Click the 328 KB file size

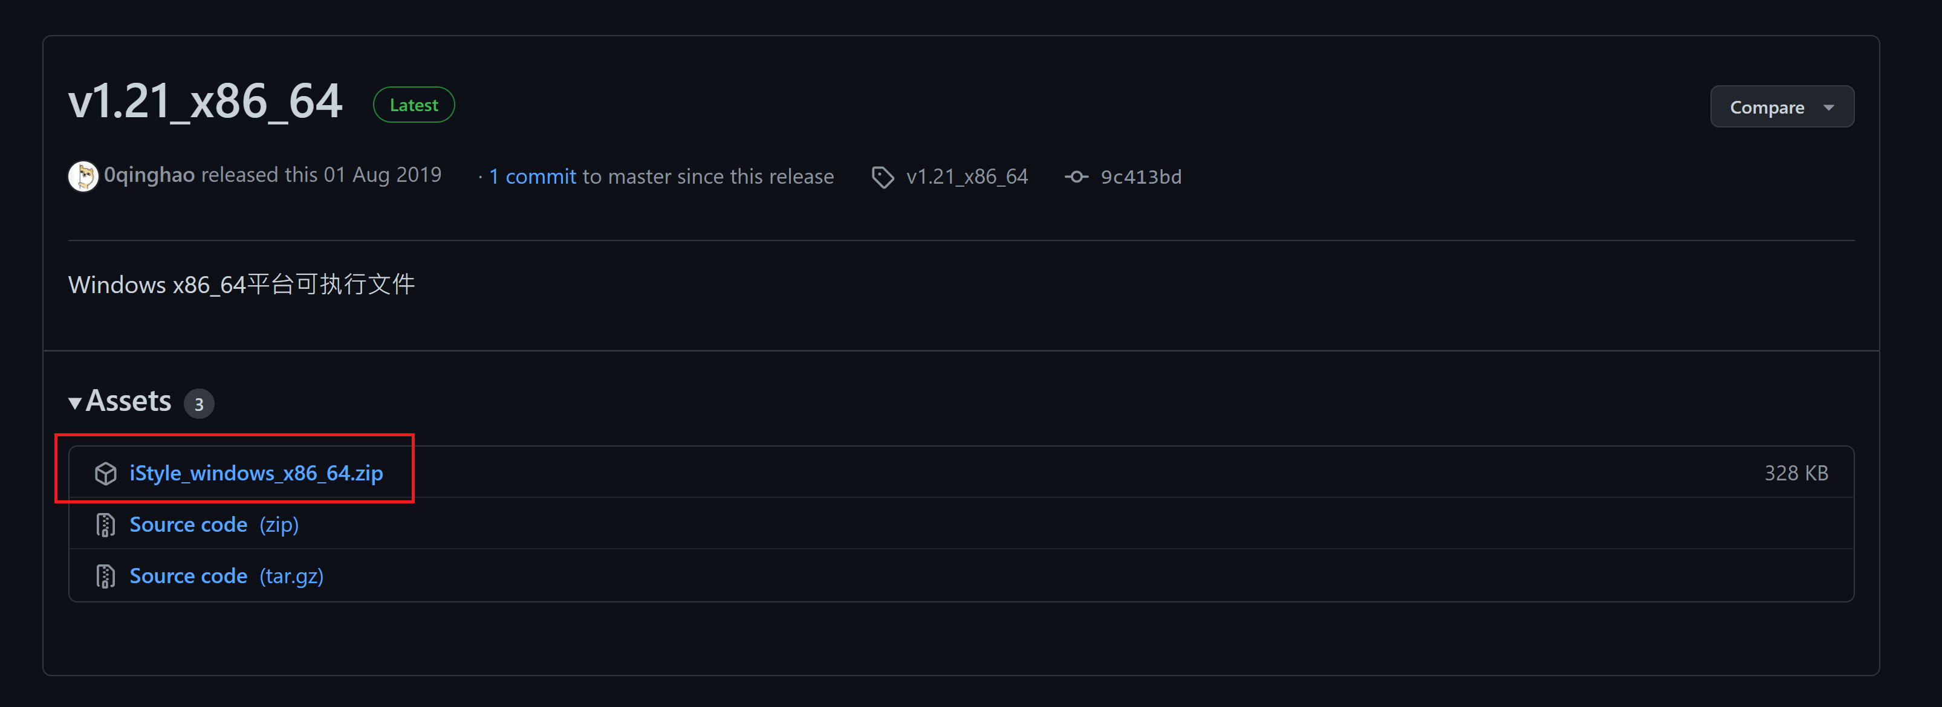click(x=1795, y=473)
